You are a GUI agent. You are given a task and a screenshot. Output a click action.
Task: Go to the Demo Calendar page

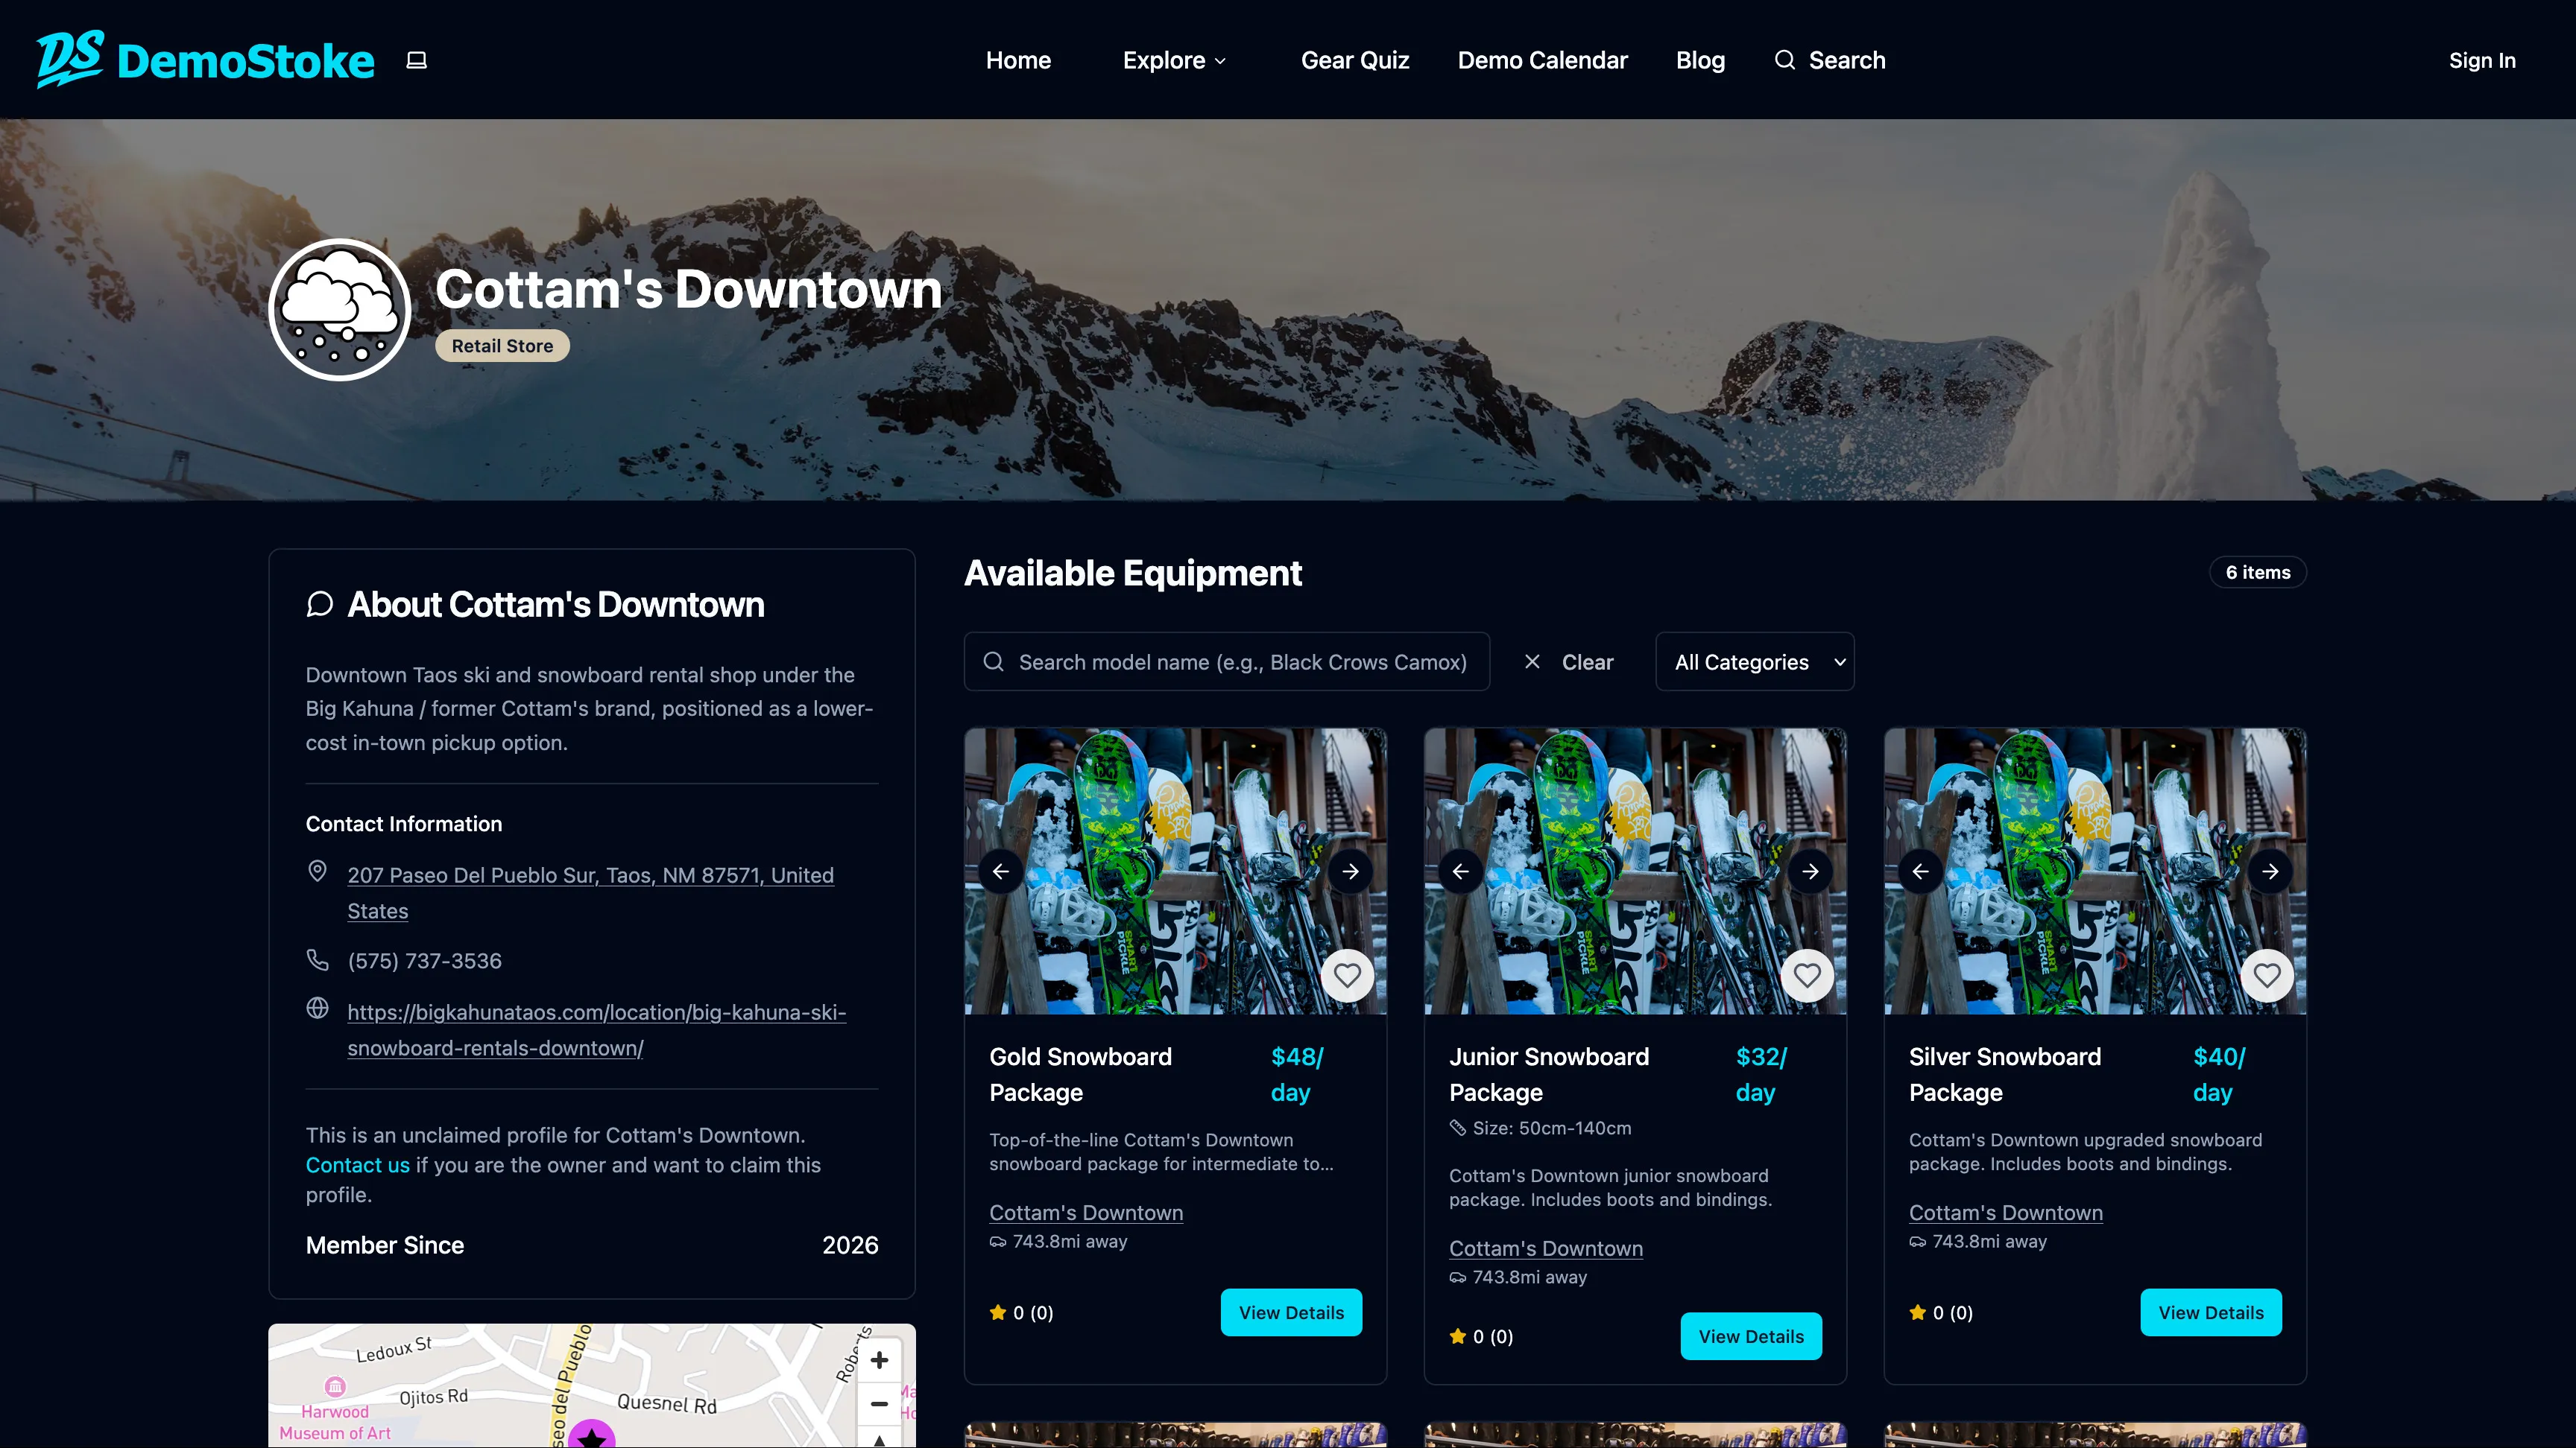[x=1542, y=60]
